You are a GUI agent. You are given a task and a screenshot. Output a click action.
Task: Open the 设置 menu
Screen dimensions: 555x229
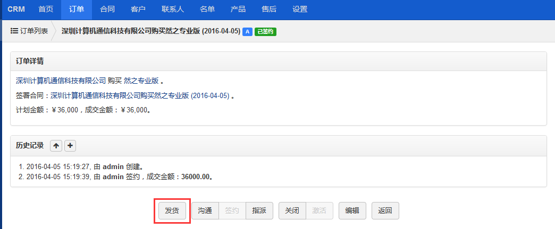point(300,10)
